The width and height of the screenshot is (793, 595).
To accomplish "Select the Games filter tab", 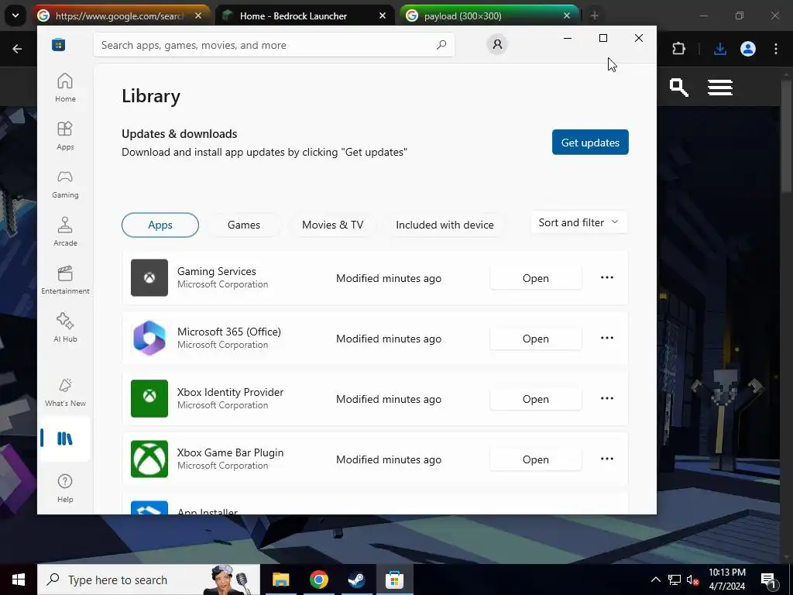I will [x=244, y=225].
